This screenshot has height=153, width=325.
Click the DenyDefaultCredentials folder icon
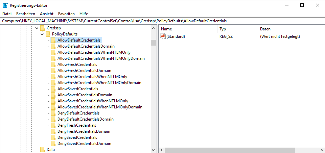(53, 113)
